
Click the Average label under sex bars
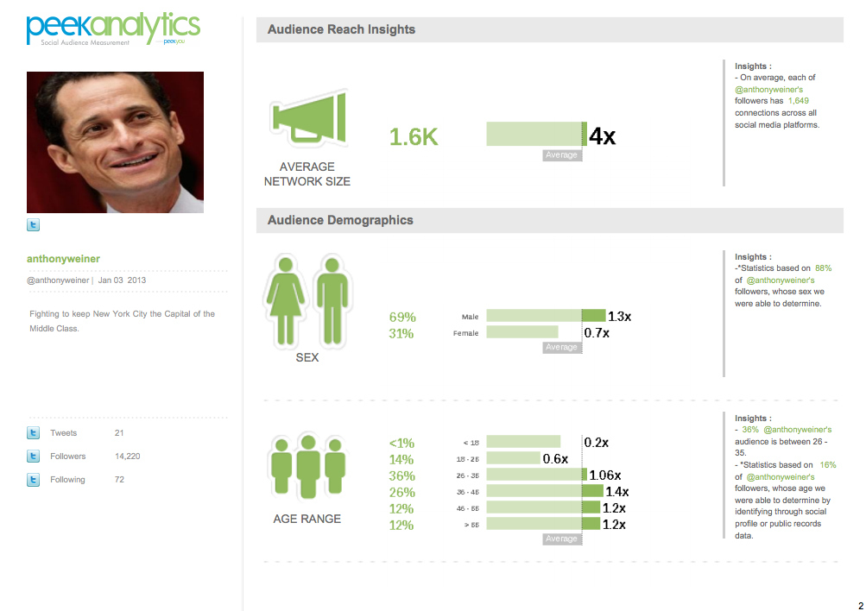562,347
